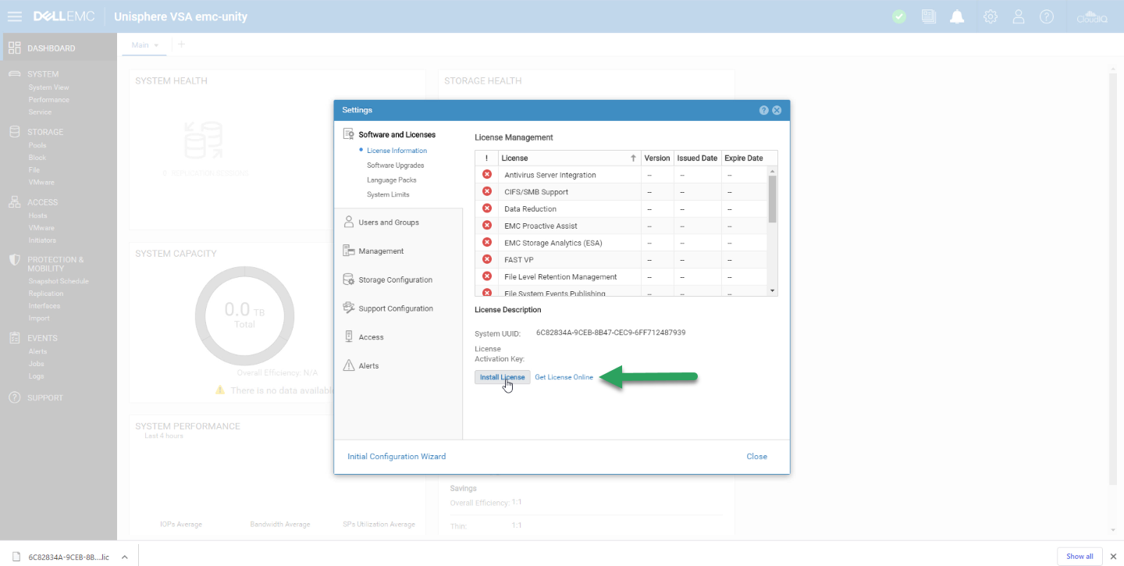Open Jobs under Events
Image resolution: width=1124 pixels, height=566 pixels.
(x=36, y=364)
